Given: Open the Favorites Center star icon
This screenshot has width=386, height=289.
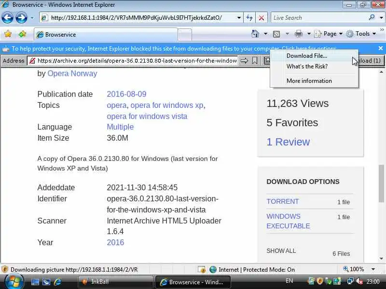Looking at the screenshot, I should coord(8,34).
